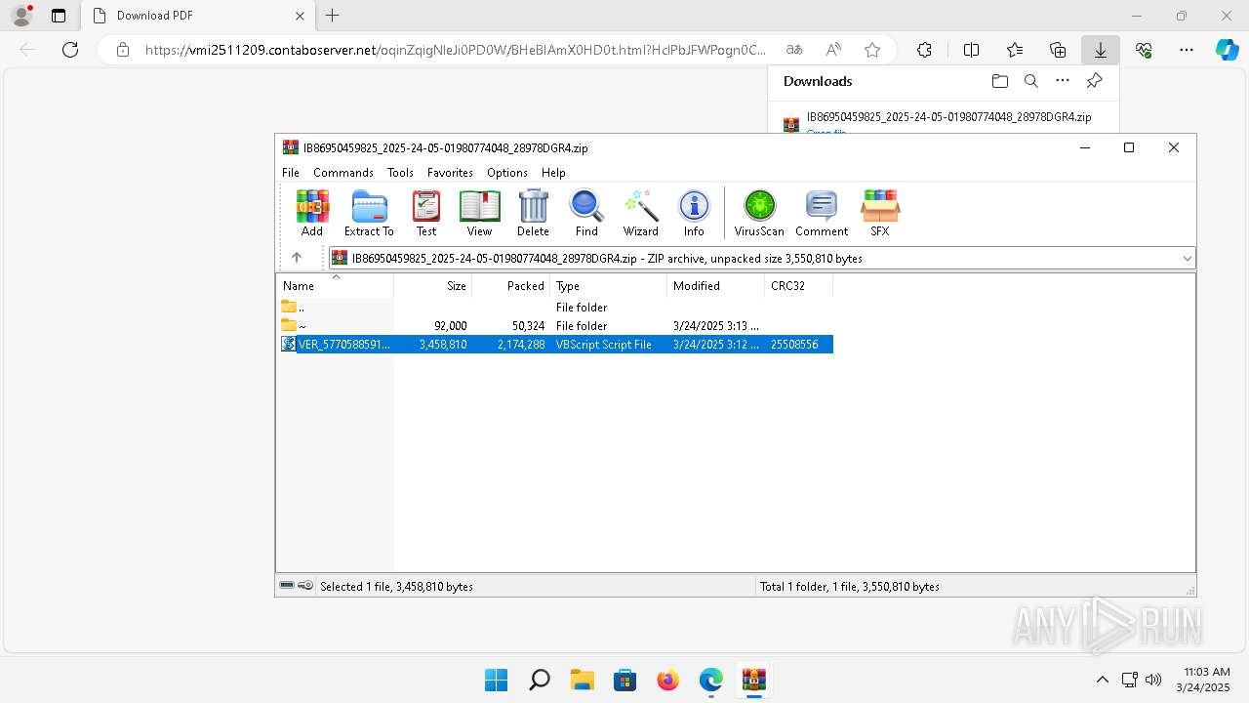This screenshot has height=703, width=1249.
Task: Open a new Edge tab
Action: [333, 16]
